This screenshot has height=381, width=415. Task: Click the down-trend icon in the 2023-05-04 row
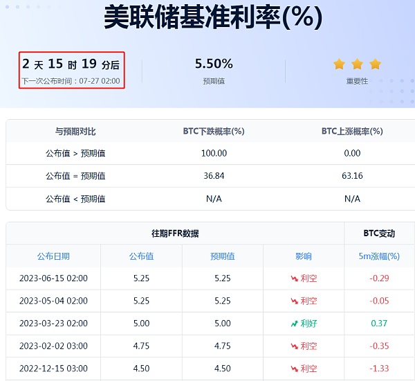[295, 301]
